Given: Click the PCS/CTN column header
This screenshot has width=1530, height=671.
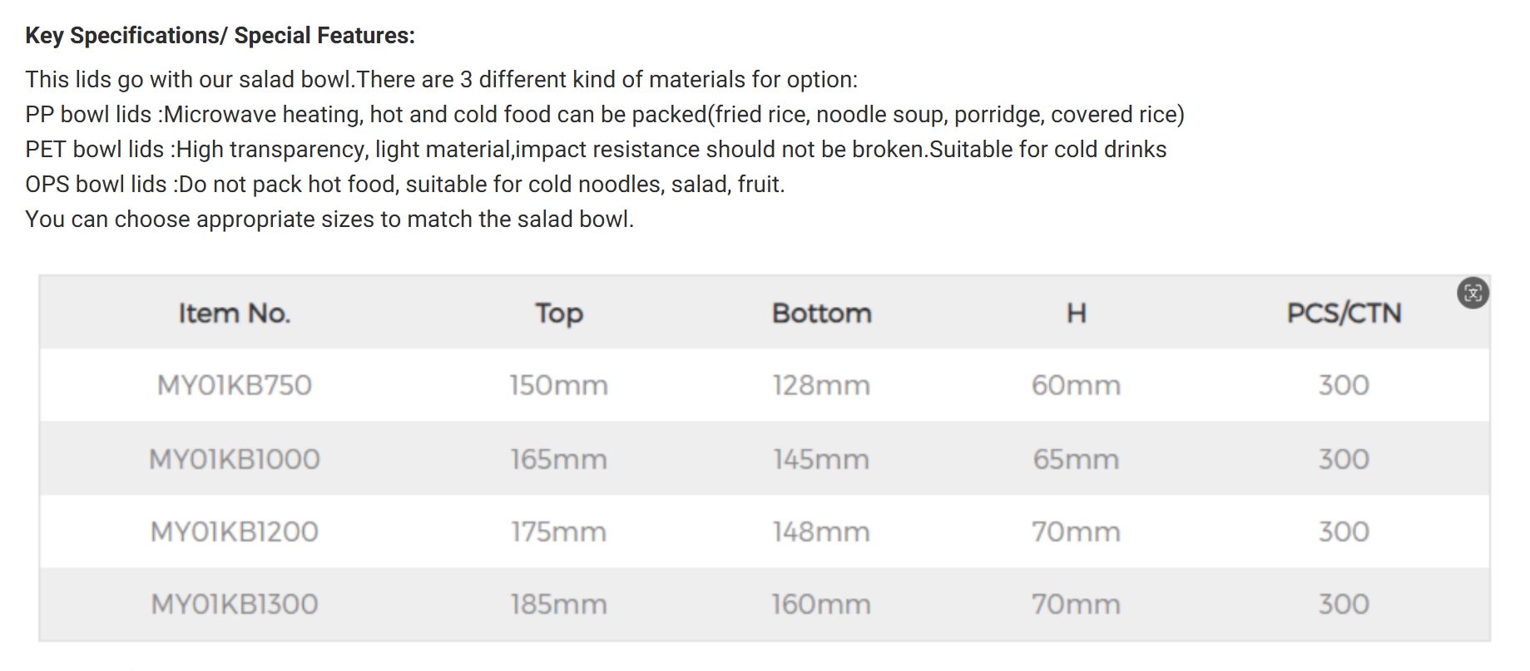Looking at the screenshot, I should (x=1344, y=313).
